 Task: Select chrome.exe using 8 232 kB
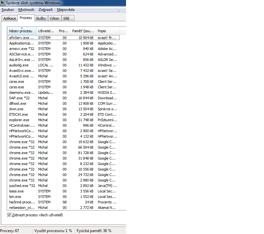64,164
